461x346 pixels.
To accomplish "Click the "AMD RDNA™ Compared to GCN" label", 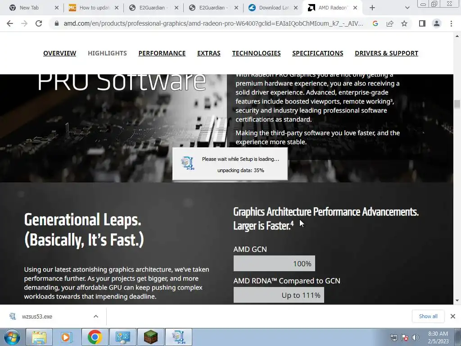I will pyautogui.click(x=287, y=281).
